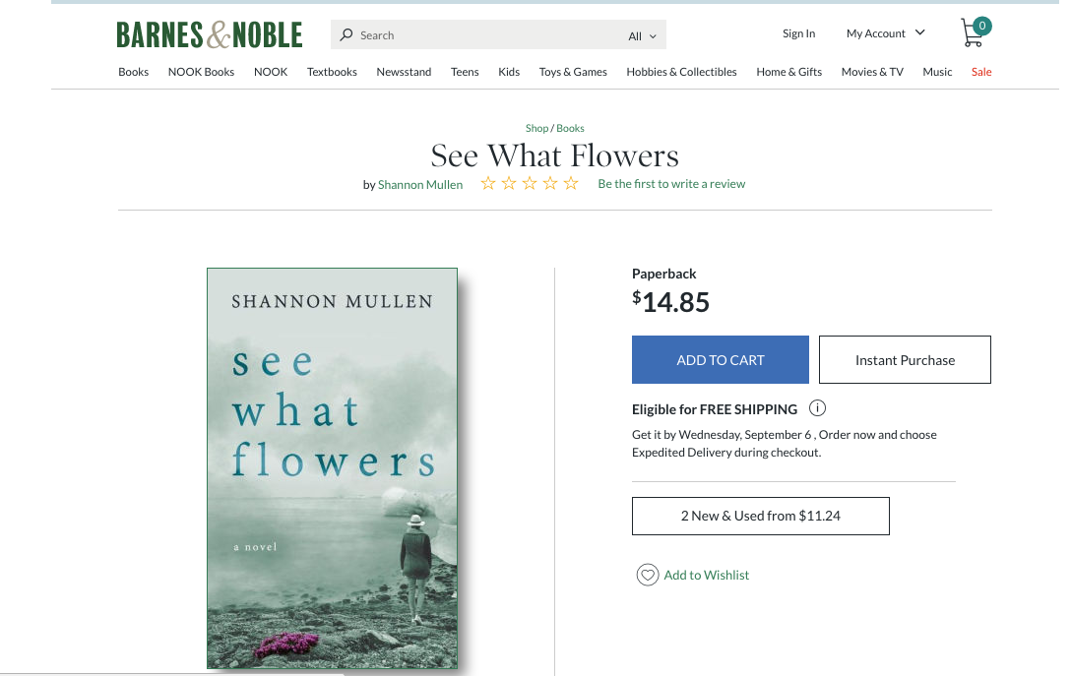Image resolution: width=1071 pixels, height=676 pixels.
Task: Open the All search category dropdown
Action: (642, 36)
